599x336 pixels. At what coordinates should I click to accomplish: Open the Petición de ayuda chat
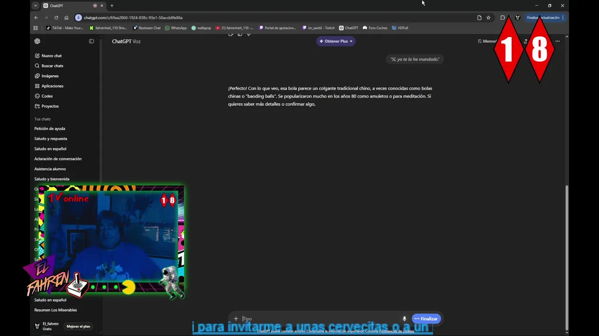[50, 129]
